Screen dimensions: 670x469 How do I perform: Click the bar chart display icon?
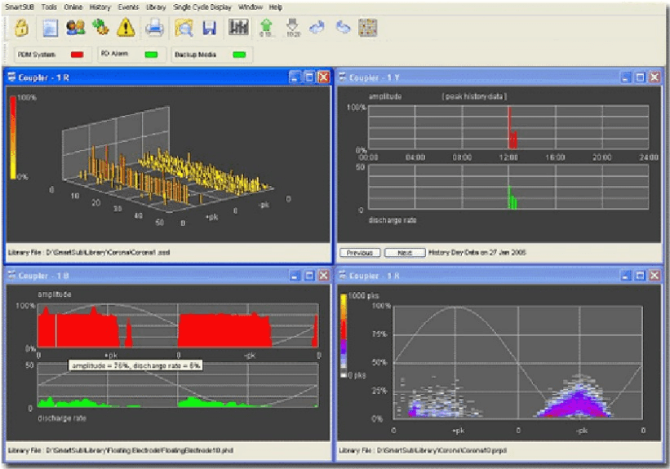[239, 27]
